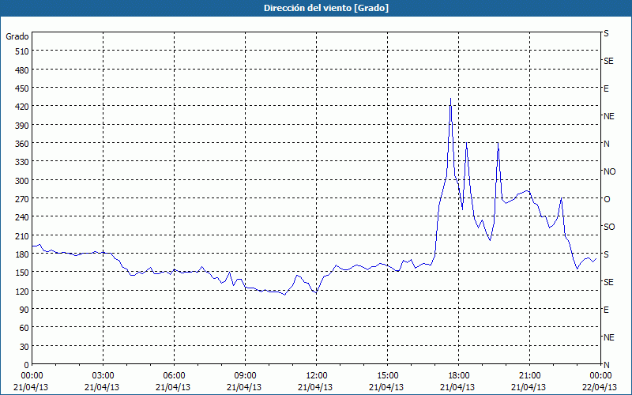
Task: Pick the 360 degree axis label
Action: tap(22, 144)
